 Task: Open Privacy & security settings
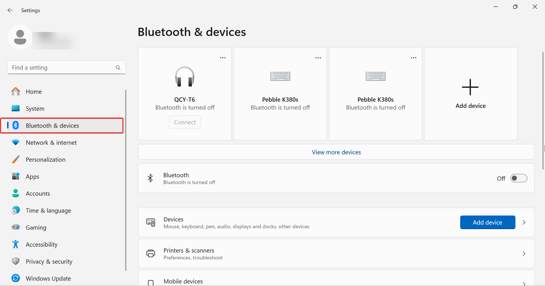[49, 261]
